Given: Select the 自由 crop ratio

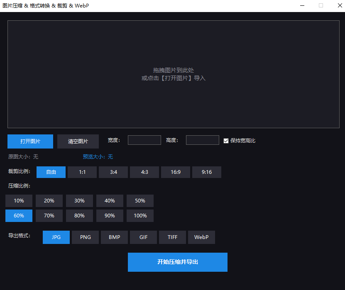Looking at the screenshot, I should [x=51, y=172].
